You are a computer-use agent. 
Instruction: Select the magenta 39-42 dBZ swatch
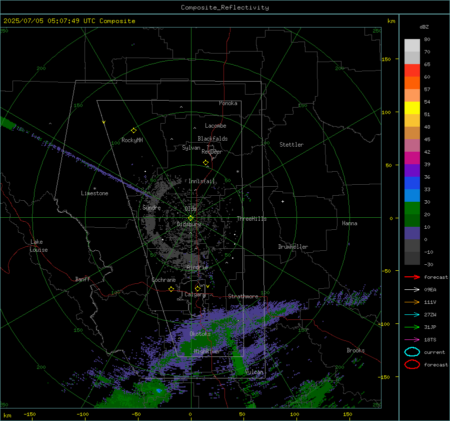click(x=412, y=158)
